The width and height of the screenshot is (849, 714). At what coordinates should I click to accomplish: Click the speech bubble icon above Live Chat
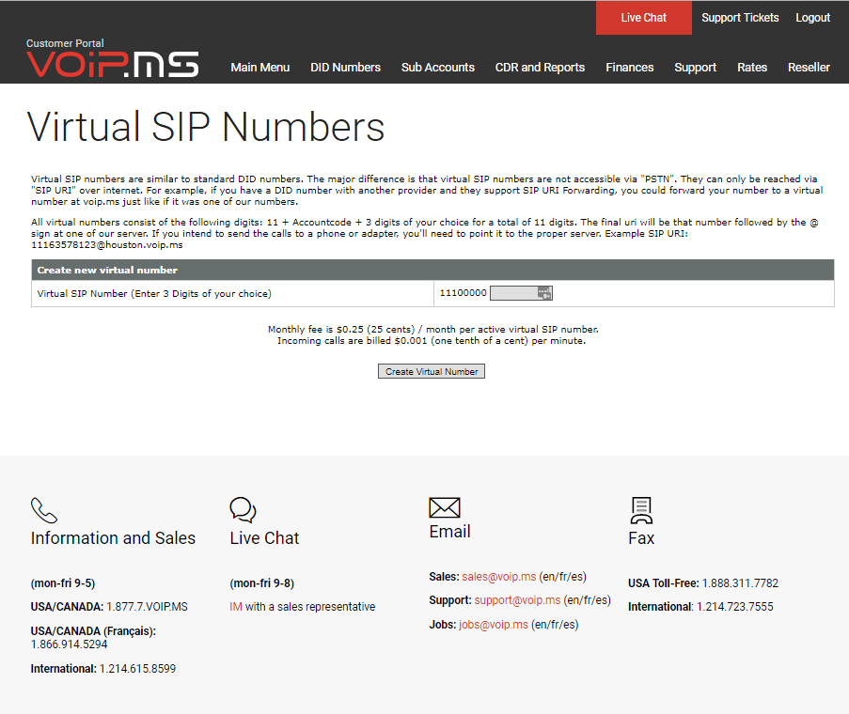pyautogui.click(x=243, y=510)
